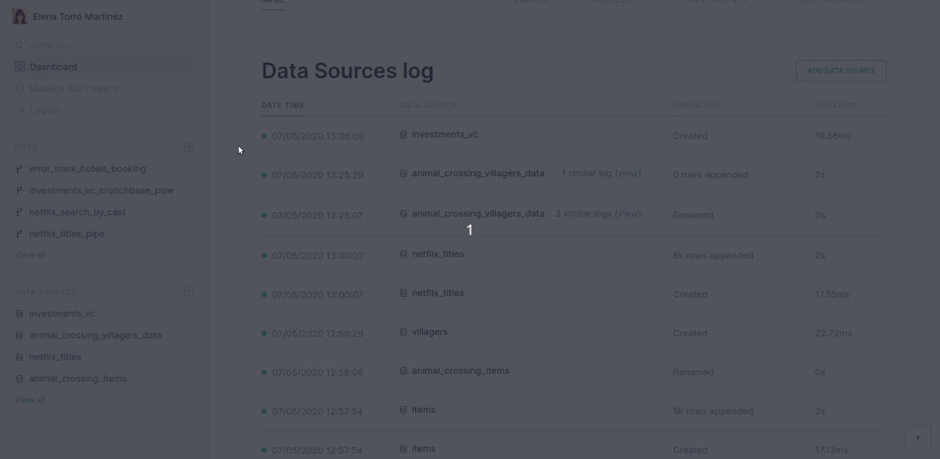The width and height of the screenshot is (940, 459).
Task: Click the help question mark button
Action: point(917,439)
